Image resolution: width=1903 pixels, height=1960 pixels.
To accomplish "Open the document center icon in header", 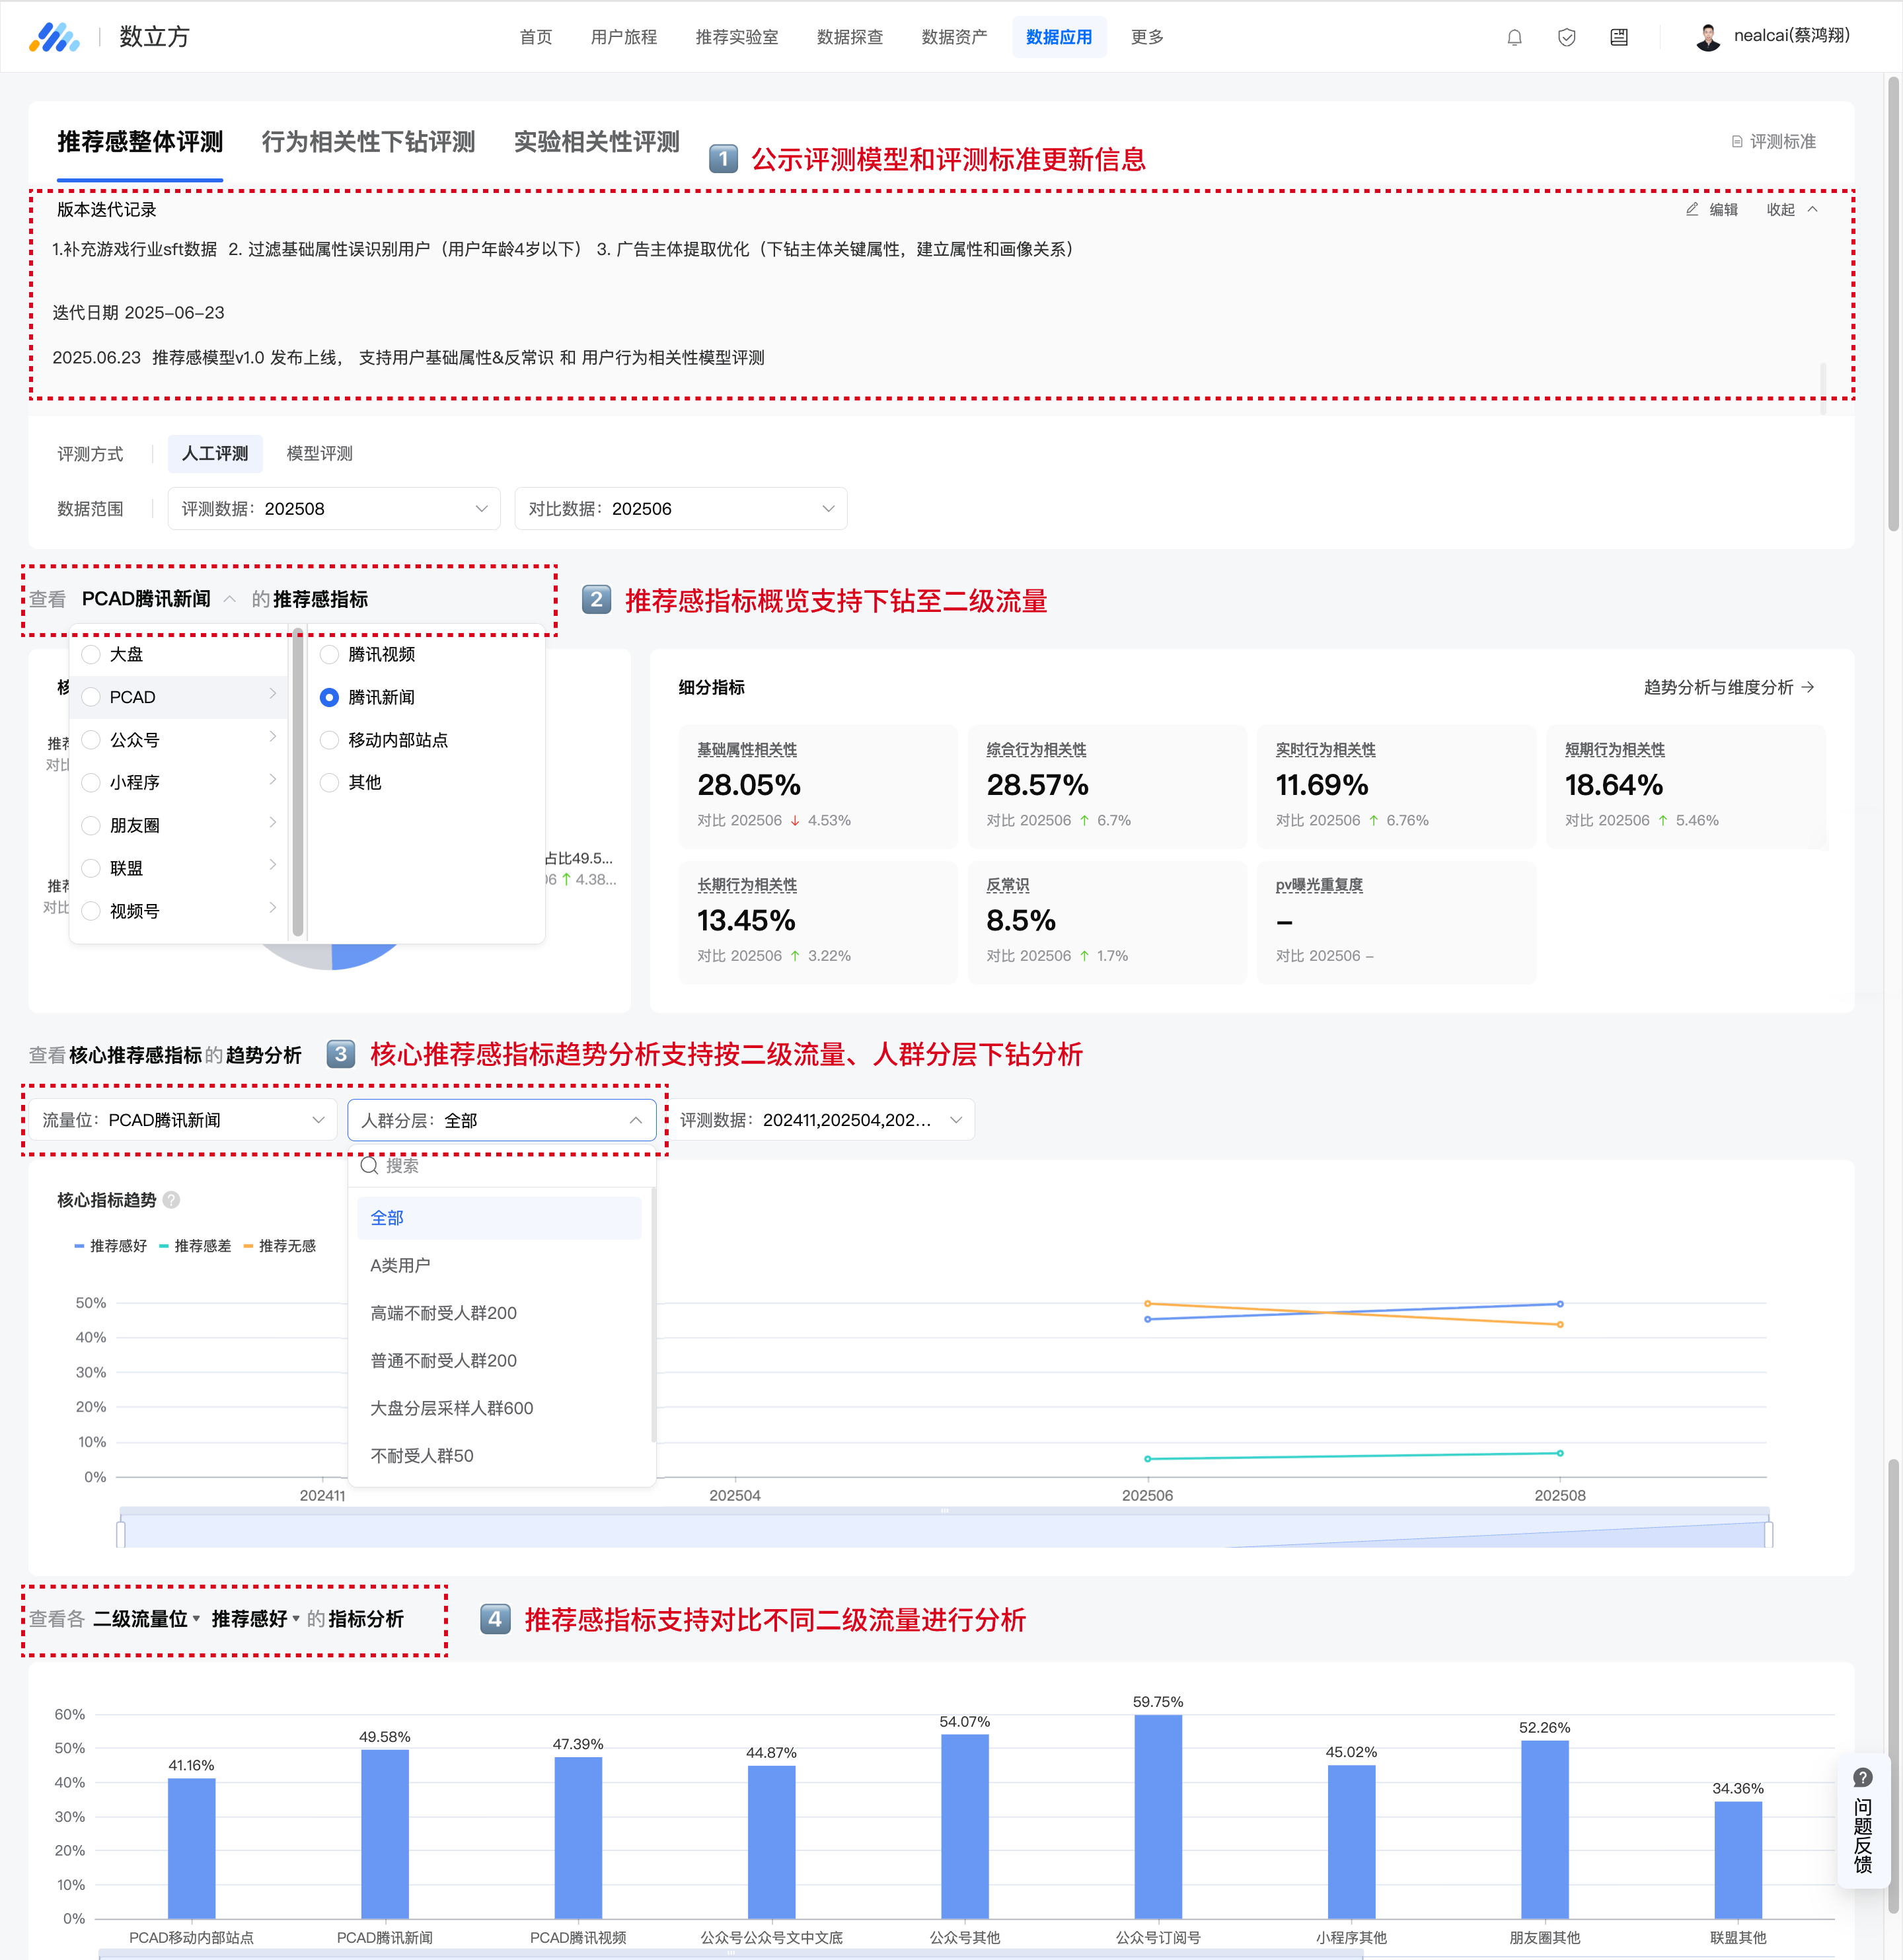I will point(1618,37).
